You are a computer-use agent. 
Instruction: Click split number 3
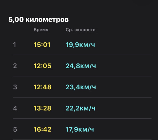click(15, 87)
